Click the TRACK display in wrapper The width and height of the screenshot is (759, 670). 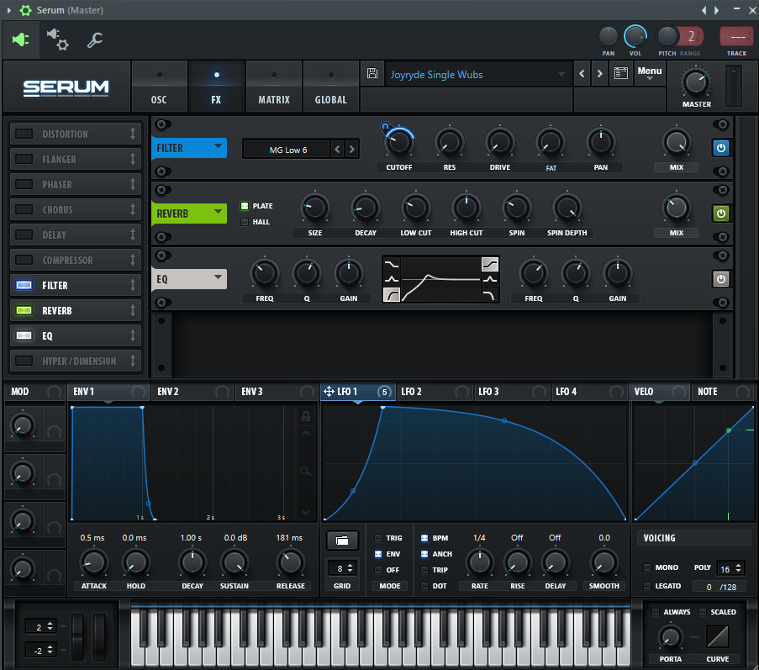point(736,37)
